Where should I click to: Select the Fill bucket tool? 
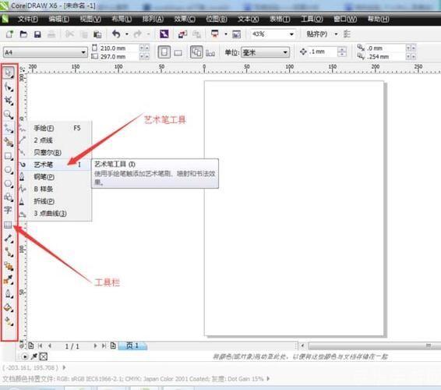(x=9, y=307)
